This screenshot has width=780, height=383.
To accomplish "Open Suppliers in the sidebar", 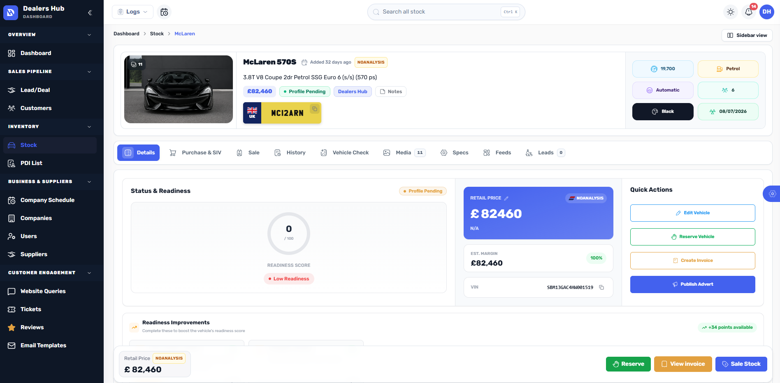I will pyautogui.click(x=50, y=254).
